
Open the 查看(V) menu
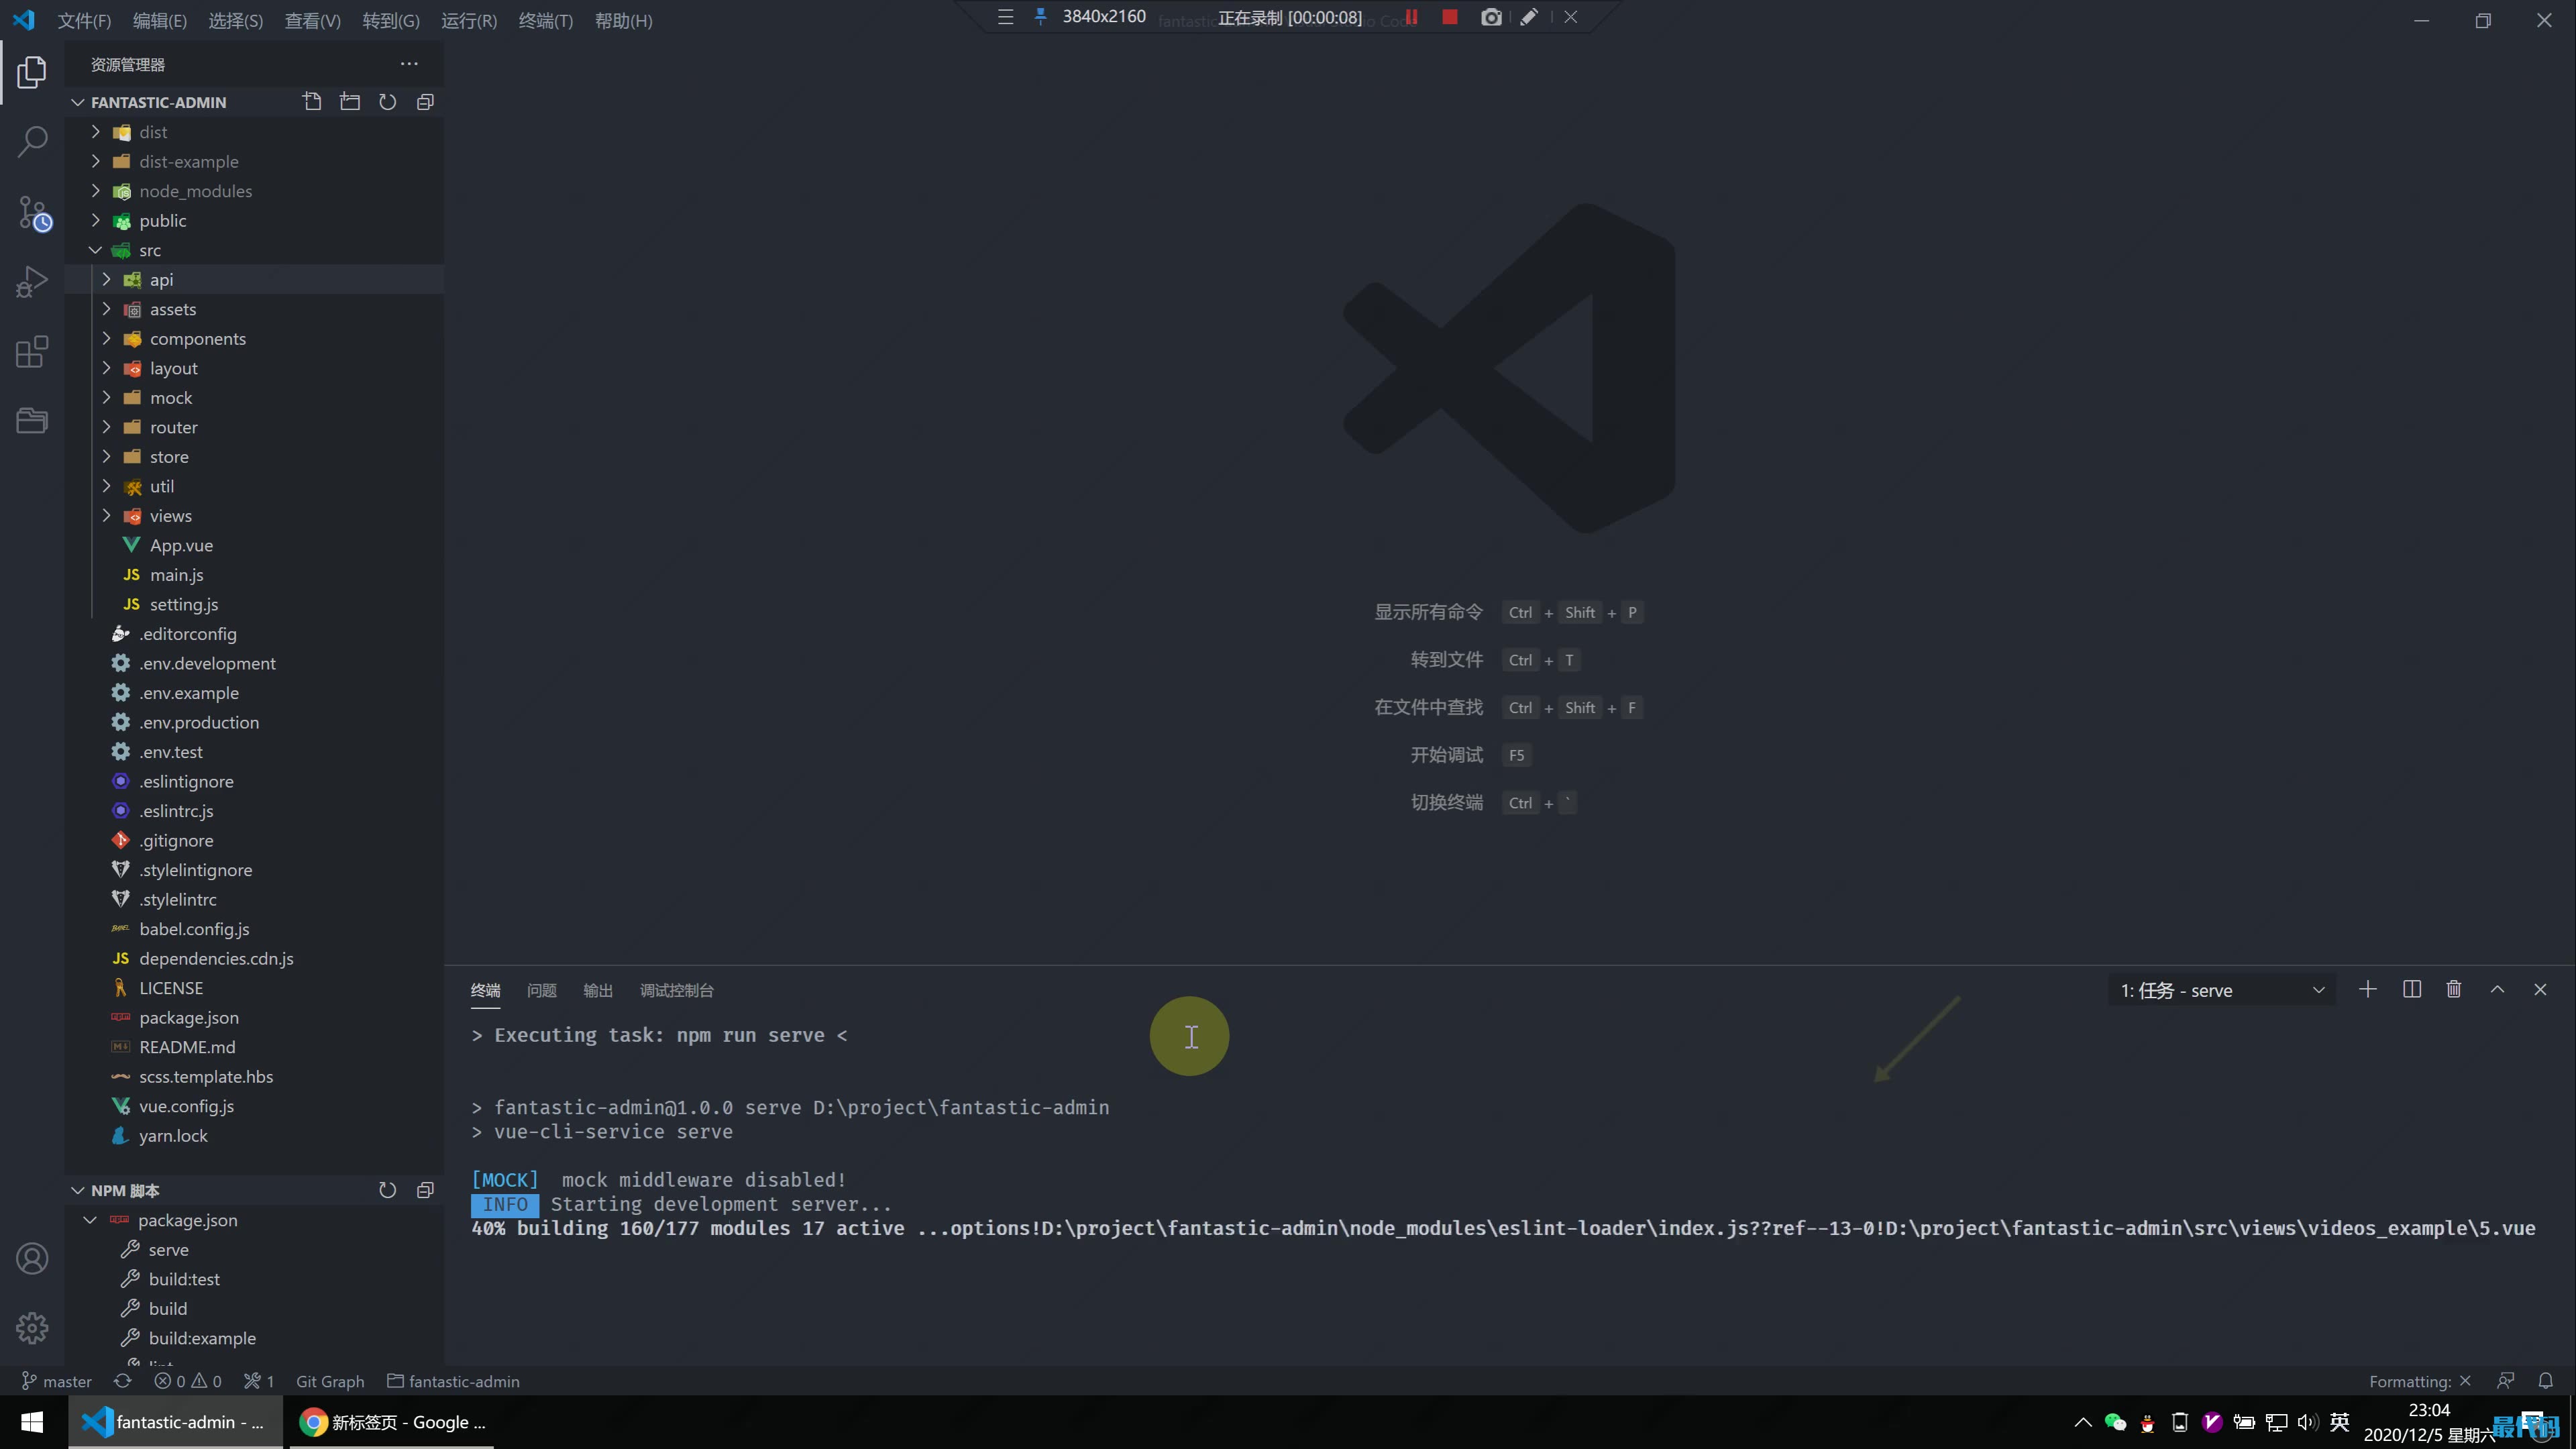click(x=312, y=21)
